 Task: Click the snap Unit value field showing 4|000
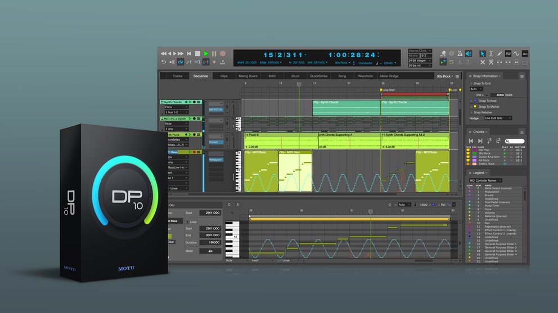tap(497, 95)
